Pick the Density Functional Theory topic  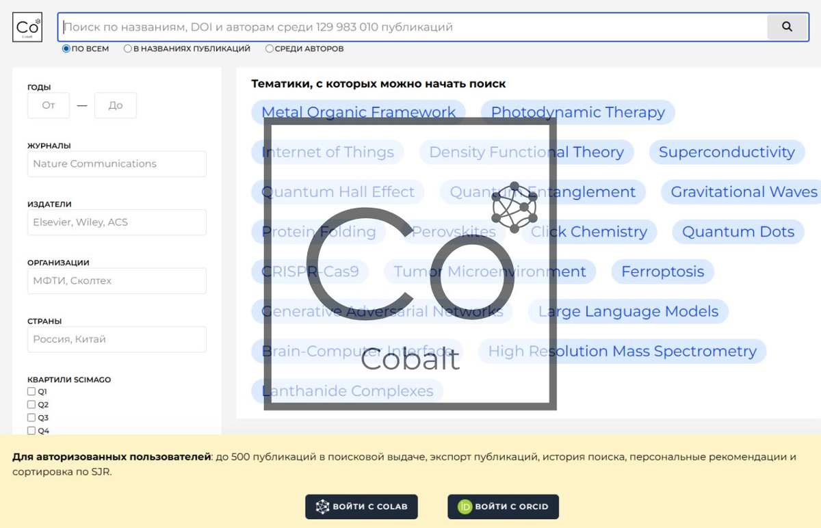(x=527, y=152)
